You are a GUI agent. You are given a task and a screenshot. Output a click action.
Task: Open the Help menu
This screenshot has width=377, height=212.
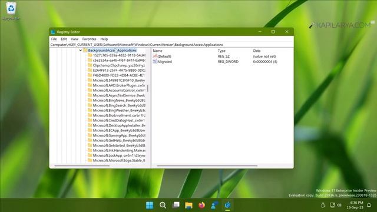click(104, 39)
